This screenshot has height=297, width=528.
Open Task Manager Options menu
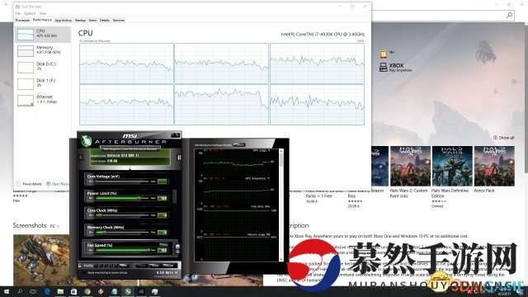click(30, 13)
